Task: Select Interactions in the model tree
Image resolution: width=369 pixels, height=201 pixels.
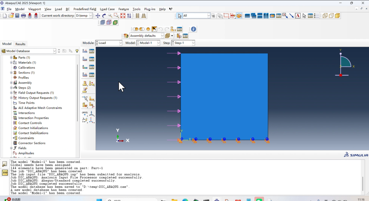Action: click(x=26, y=113)
